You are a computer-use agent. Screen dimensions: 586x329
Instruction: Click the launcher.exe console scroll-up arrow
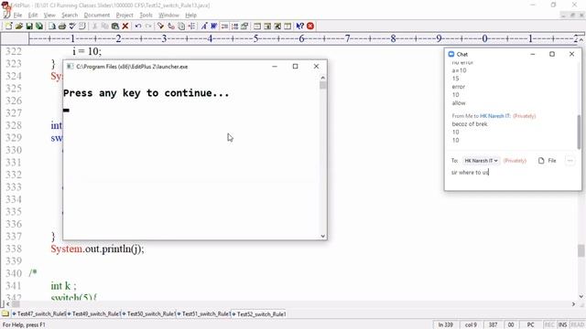[x=323, y=78]
